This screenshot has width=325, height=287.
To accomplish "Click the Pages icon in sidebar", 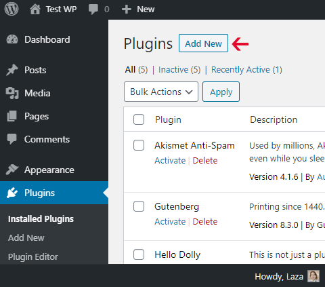I will [x=12, y=116].
